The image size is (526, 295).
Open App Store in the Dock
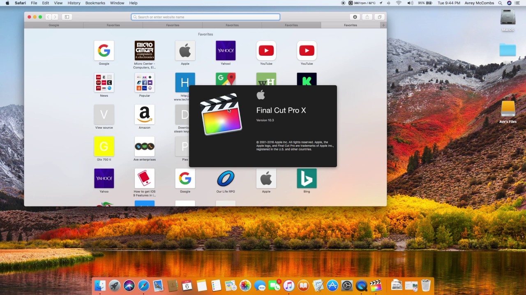[x=332, y=286]
